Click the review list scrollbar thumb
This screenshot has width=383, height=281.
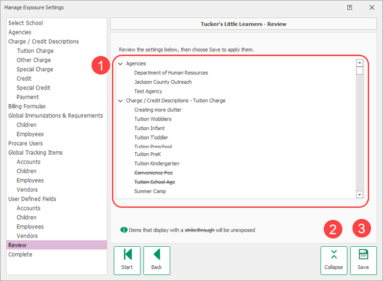point(360,71)
